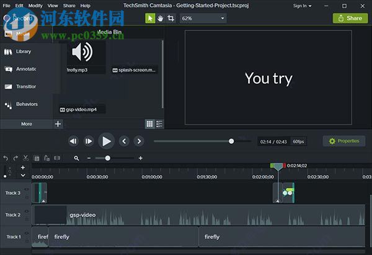The image size is (372, 255).
Task: Select splash-screen media clip in bin
Action: coord(134,57)
